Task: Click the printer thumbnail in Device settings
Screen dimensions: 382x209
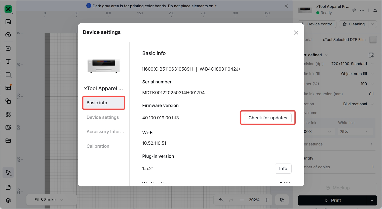Action: pyautogui.click(x=104, y=66)
